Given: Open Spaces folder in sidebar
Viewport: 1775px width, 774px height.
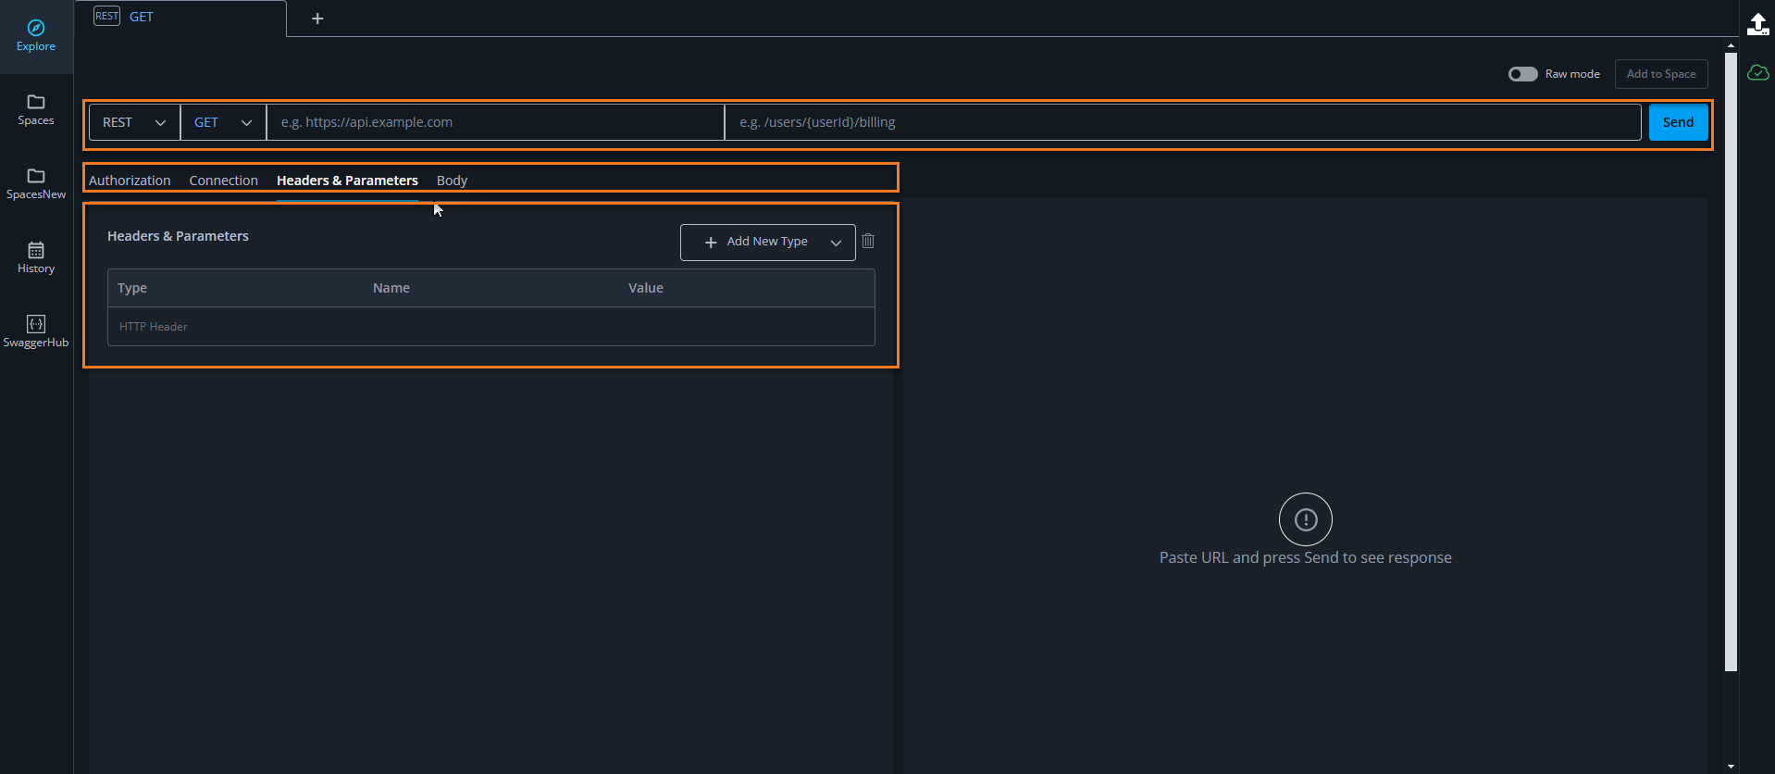Looking at the screenshot, I should [36, 103].
